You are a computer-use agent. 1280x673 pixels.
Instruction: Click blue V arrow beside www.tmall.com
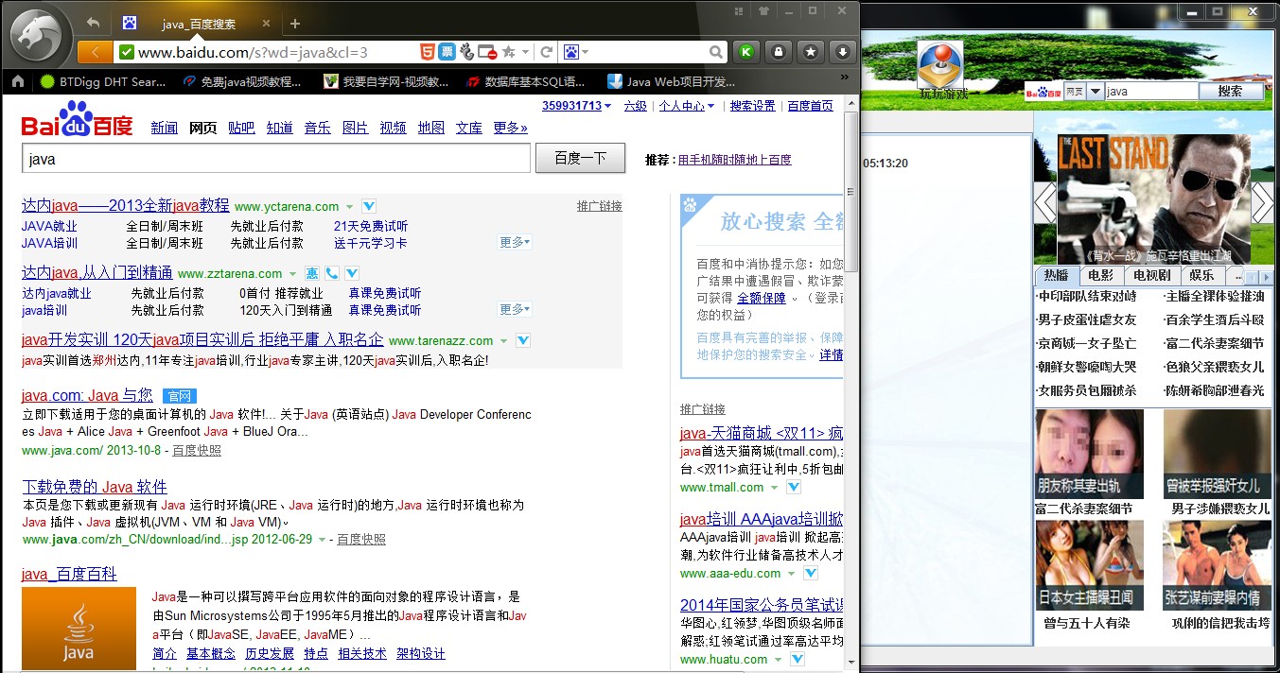click(x=794, y=488)
